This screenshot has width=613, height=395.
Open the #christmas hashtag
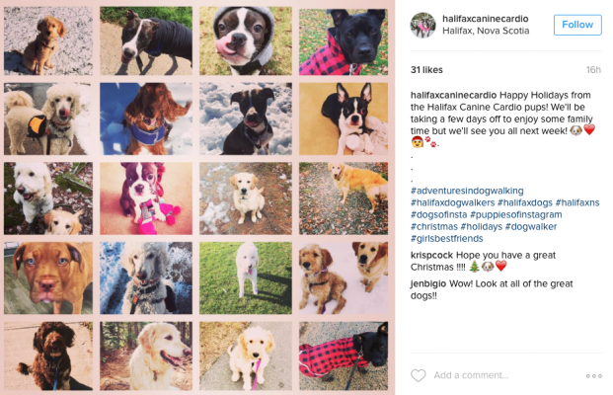[x=434, y=226]
